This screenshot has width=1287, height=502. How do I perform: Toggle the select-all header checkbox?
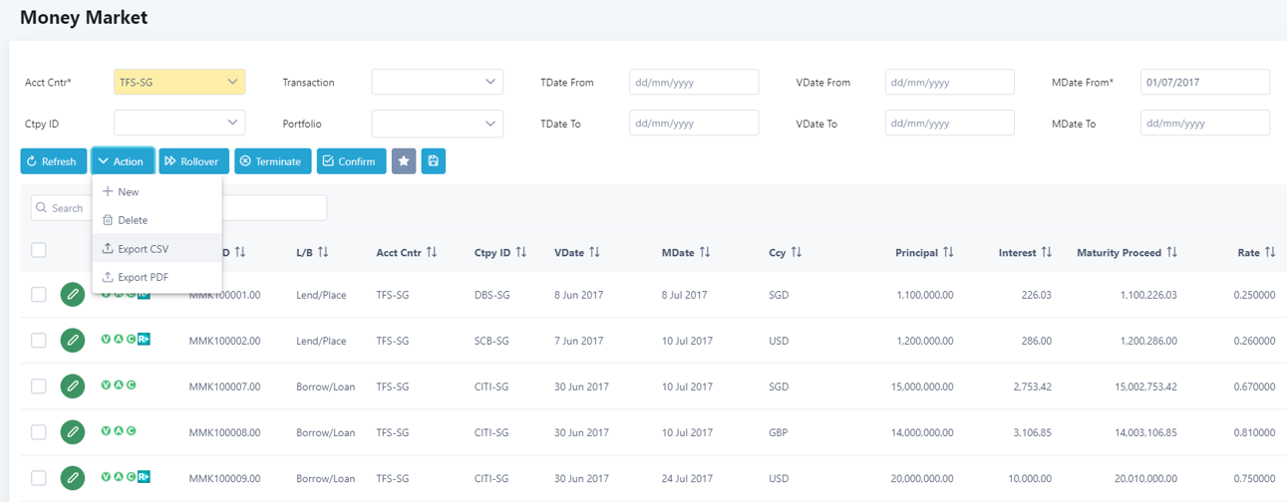39,250
